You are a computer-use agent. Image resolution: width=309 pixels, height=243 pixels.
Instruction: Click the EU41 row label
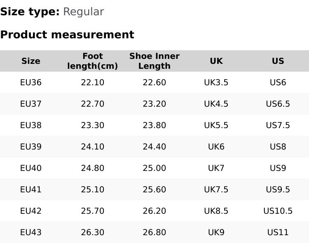(x=31, y=189)
